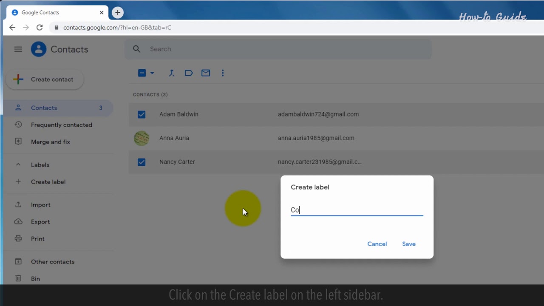Click the Import upload icon
The height and width of the screenshot is (306, 544).
click(18, 204)
